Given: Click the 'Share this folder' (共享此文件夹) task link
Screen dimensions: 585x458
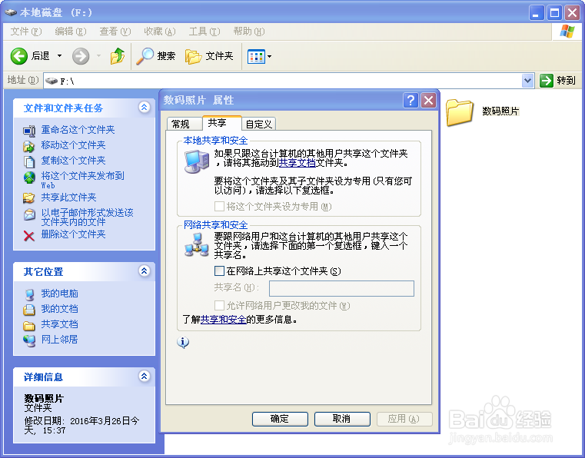Looking at the screenshot, I should tap(68, 197).
